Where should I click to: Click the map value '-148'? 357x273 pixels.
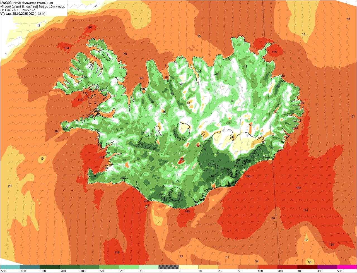pyautogui.click(x=213, y=176)
